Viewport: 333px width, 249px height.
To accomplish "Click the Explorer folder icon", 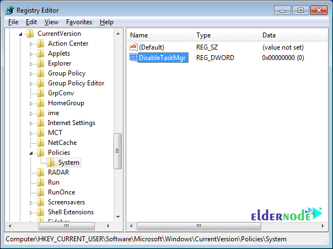I will tap(40, 63).
